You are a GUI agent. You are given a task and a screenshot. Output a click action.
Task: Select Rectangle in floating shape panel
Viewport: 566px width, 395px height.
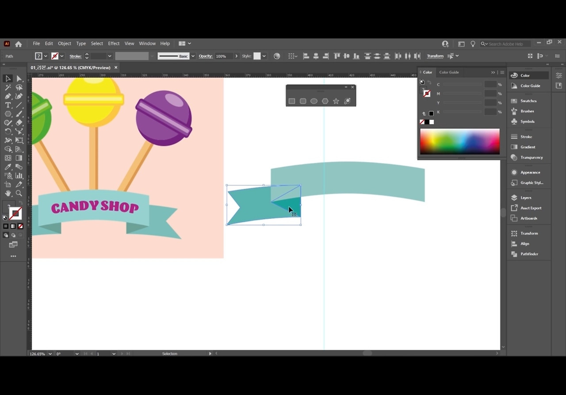click(x=292, y=101)
